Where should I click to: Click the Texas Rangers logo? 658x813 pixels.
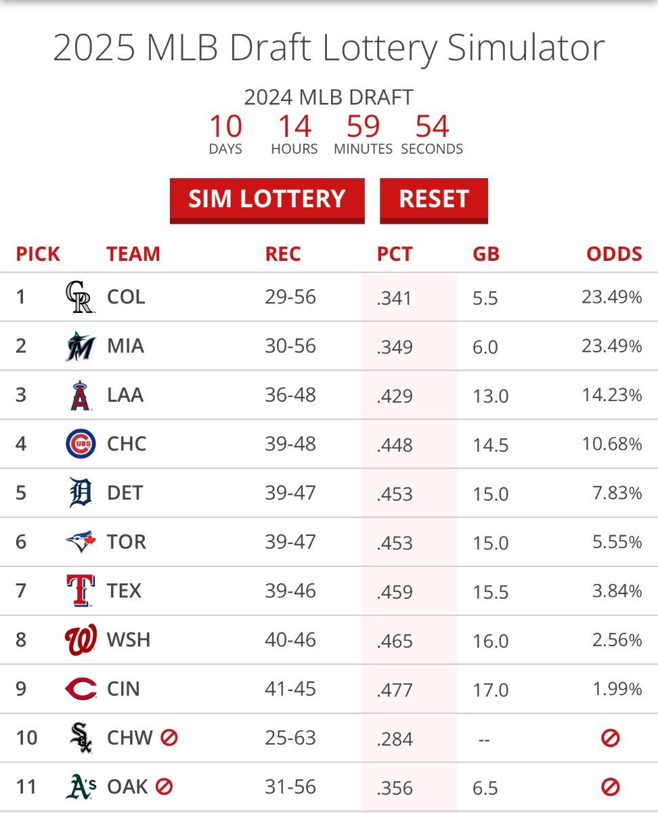[80, 591]
